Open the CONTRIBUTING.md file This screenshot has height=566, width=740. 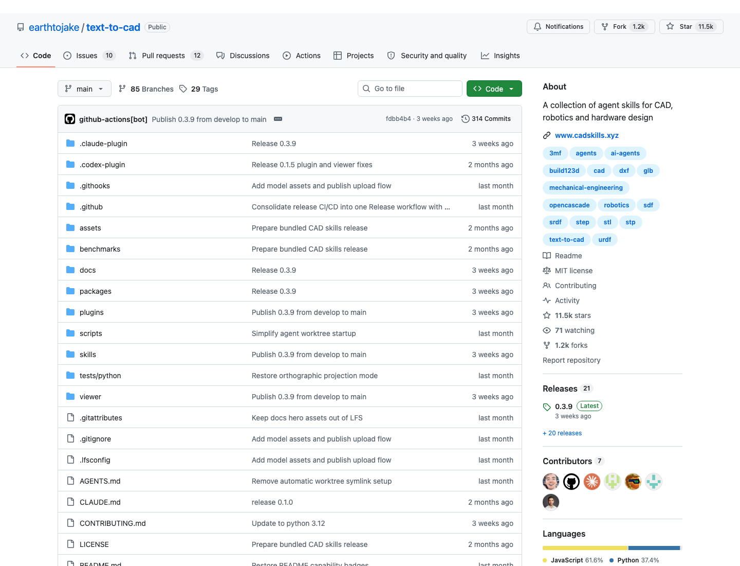click(113, 523)
